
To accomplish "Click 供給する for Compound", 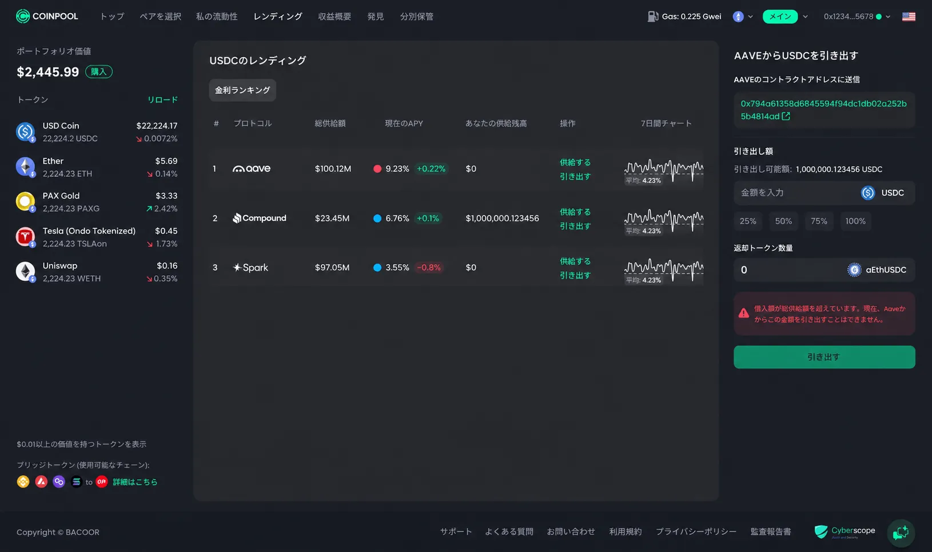I will pyautogui.click(x=575, y=212).
